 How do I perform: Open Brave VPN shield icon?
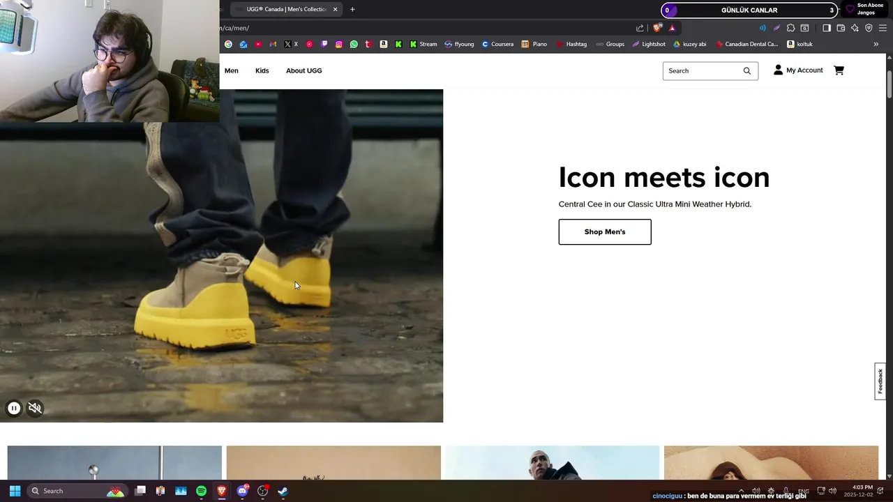(869, 28)
